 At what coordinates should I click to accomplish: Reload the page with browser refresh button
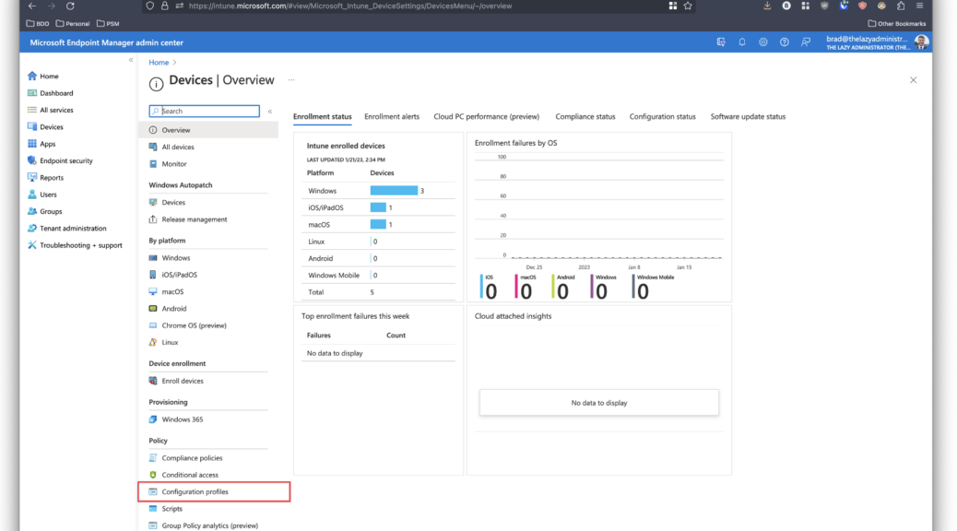[70, 6]
